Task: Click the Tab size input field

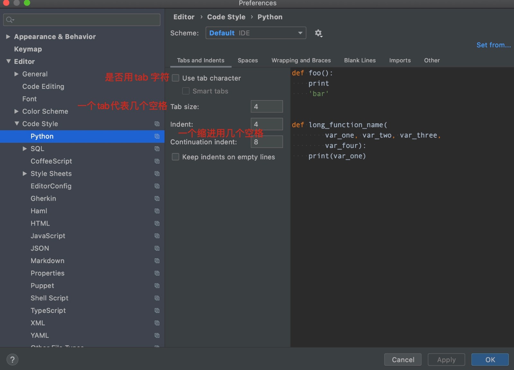Action: [x=267, y=107]
